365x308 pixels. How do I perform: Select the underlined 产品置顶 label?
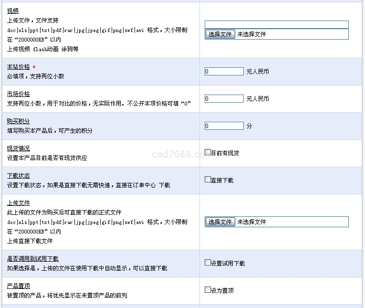point(19,286)
